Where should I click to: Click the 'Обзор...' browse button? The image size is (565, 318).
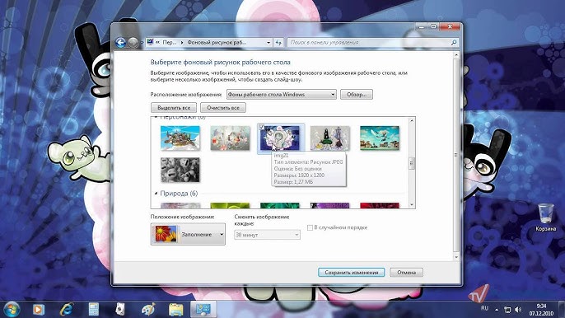pos(357,95)
